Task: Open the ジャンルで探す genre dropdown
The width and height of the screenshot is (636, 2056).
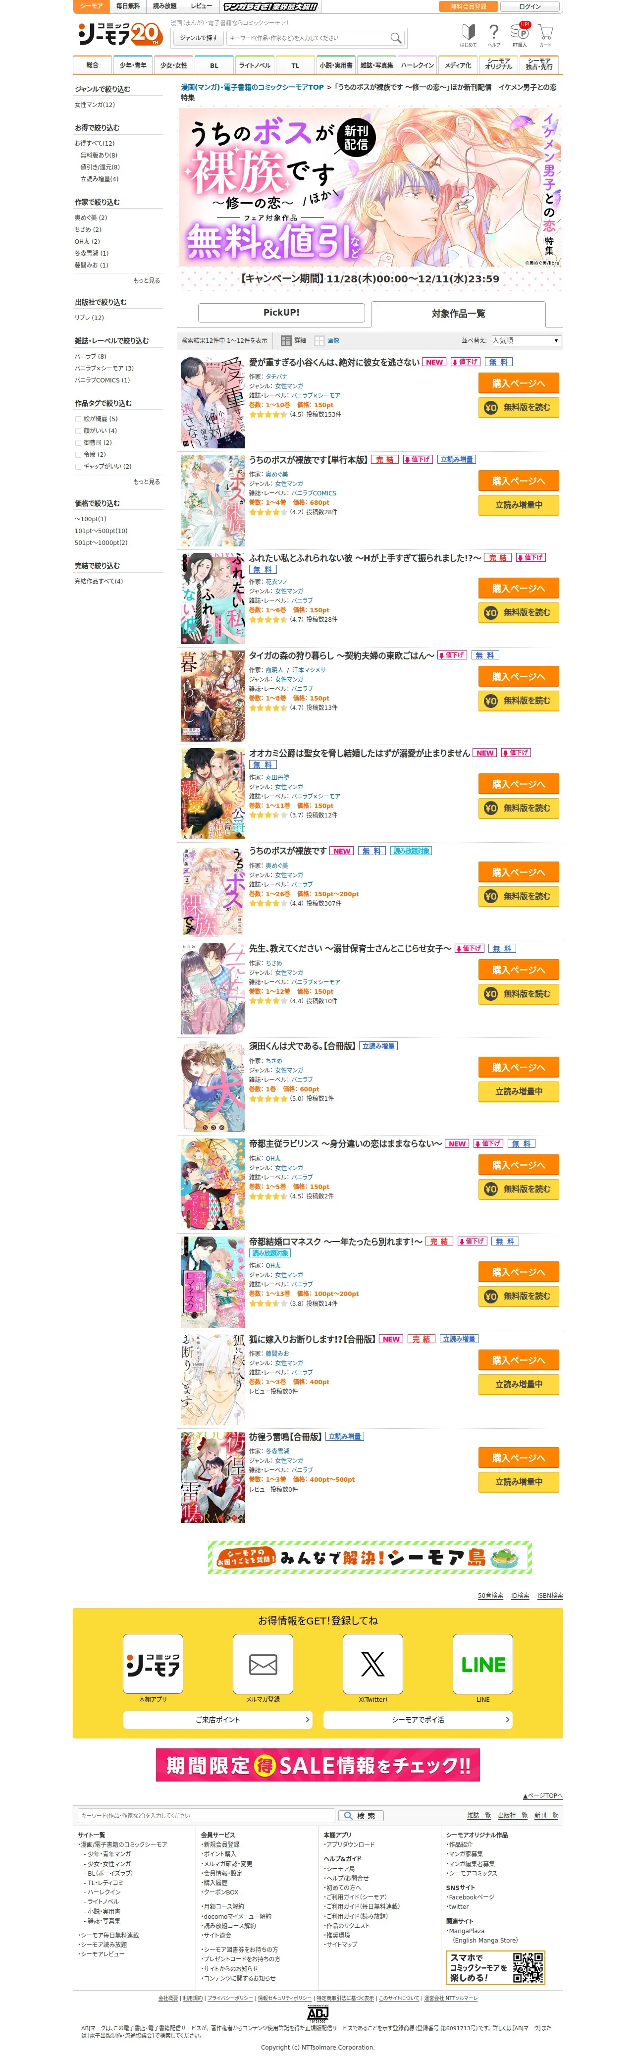Action: (198, 38)
